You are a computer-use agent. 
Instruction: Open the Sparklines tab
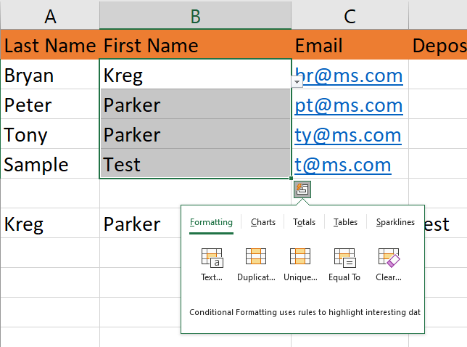coord(395,222)
